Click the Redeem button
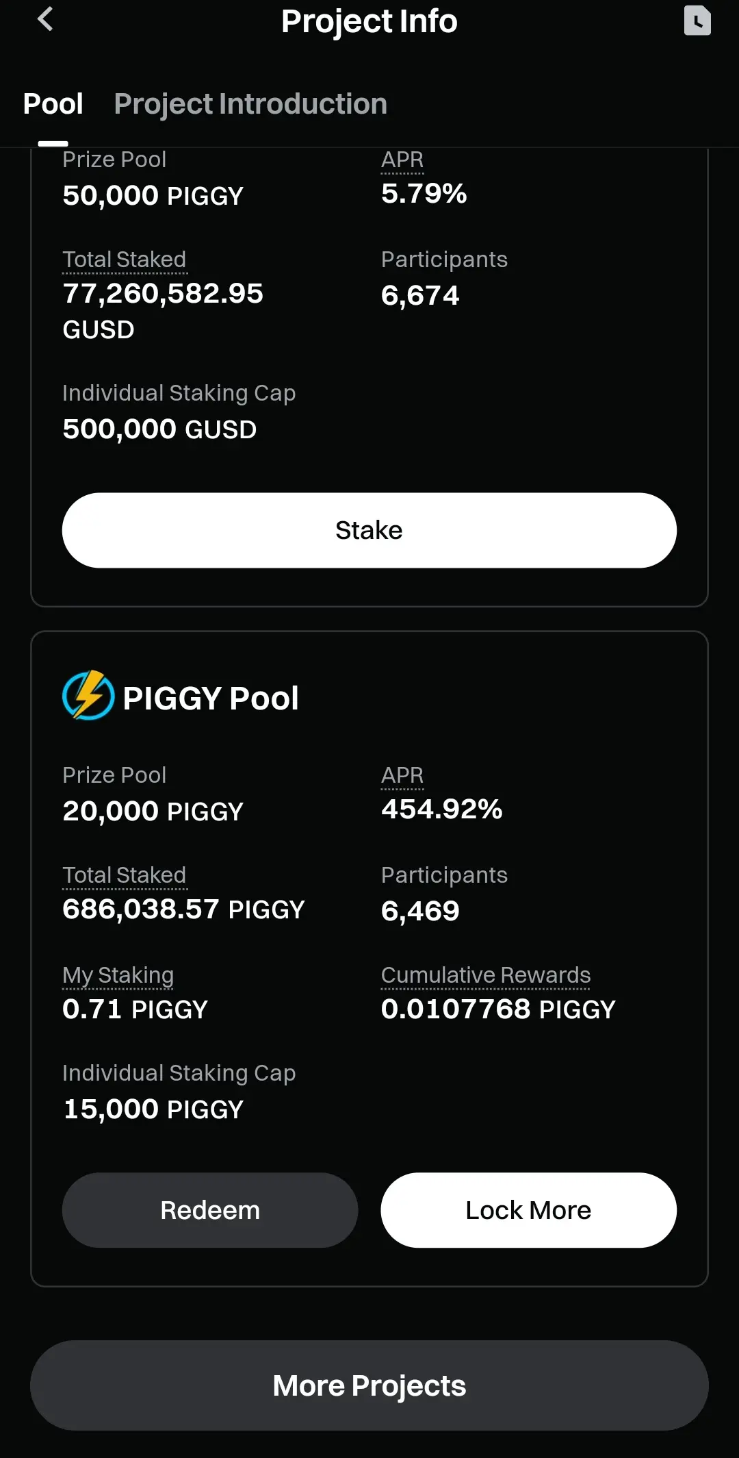The image size is (739, 1458). pyautogui.click(x=210, y=1210)
